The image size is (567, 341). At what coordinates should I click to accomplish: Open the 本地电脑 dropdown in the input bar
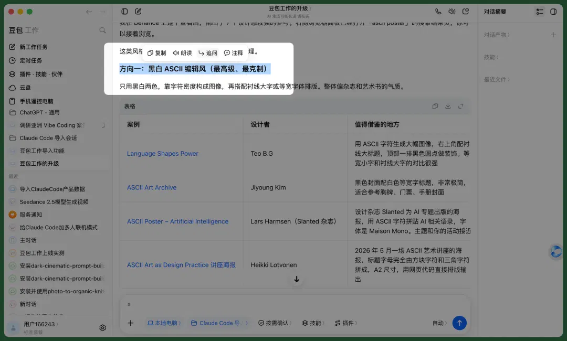pos(164,323)
